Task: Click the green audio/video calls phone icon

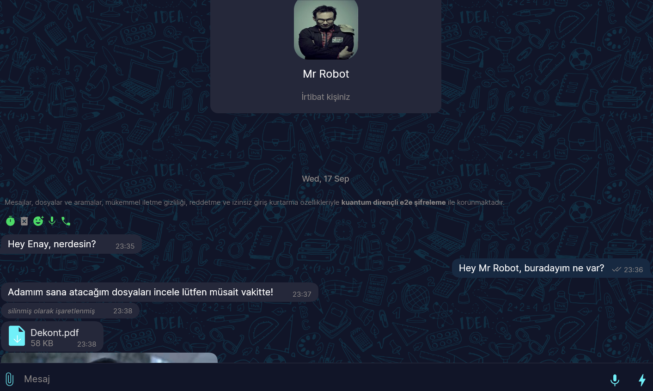Action: point(66,221)
